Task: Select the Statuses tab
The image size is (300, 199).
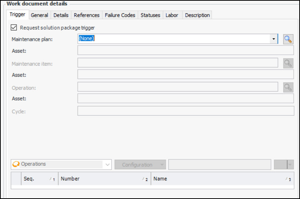Action: click(x=151, y=15)
